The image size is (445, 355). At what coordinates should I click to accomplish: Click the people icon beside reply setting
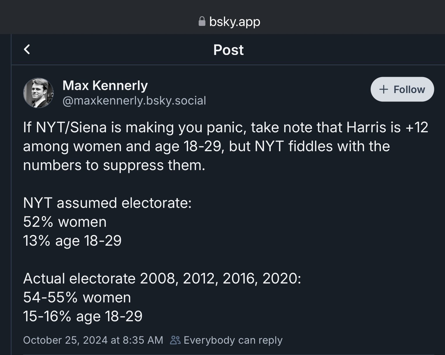[x=175, y=340]
